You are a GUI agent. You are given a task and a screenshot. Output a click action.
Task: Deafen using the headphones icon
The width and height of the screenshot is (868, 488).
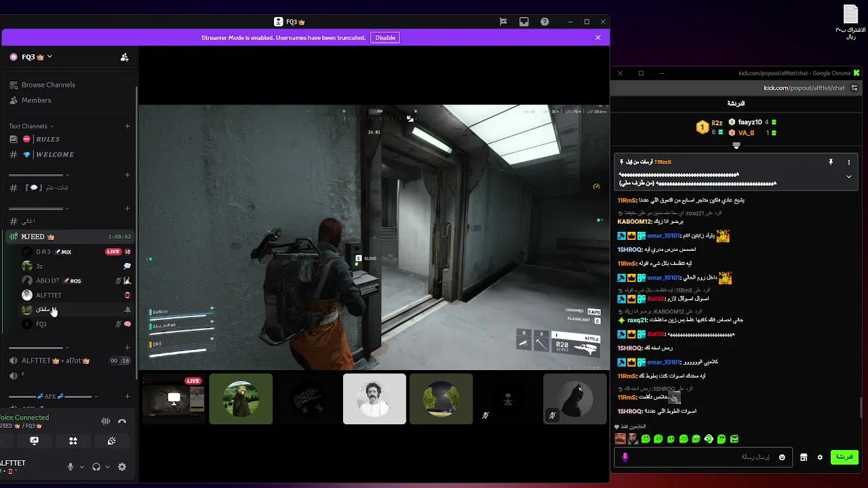pyautogui.click(x=96, y=467)
